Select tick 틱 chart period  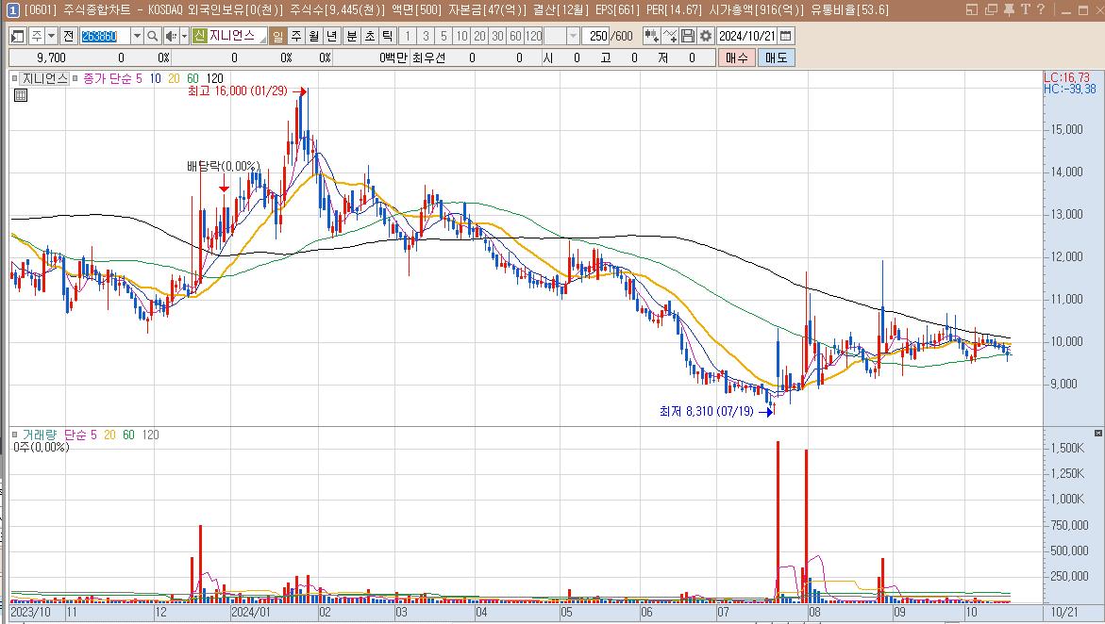point(388,36)
